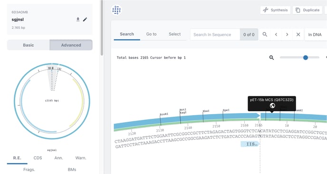Click the Synthesis button

[x=275, y=10]
